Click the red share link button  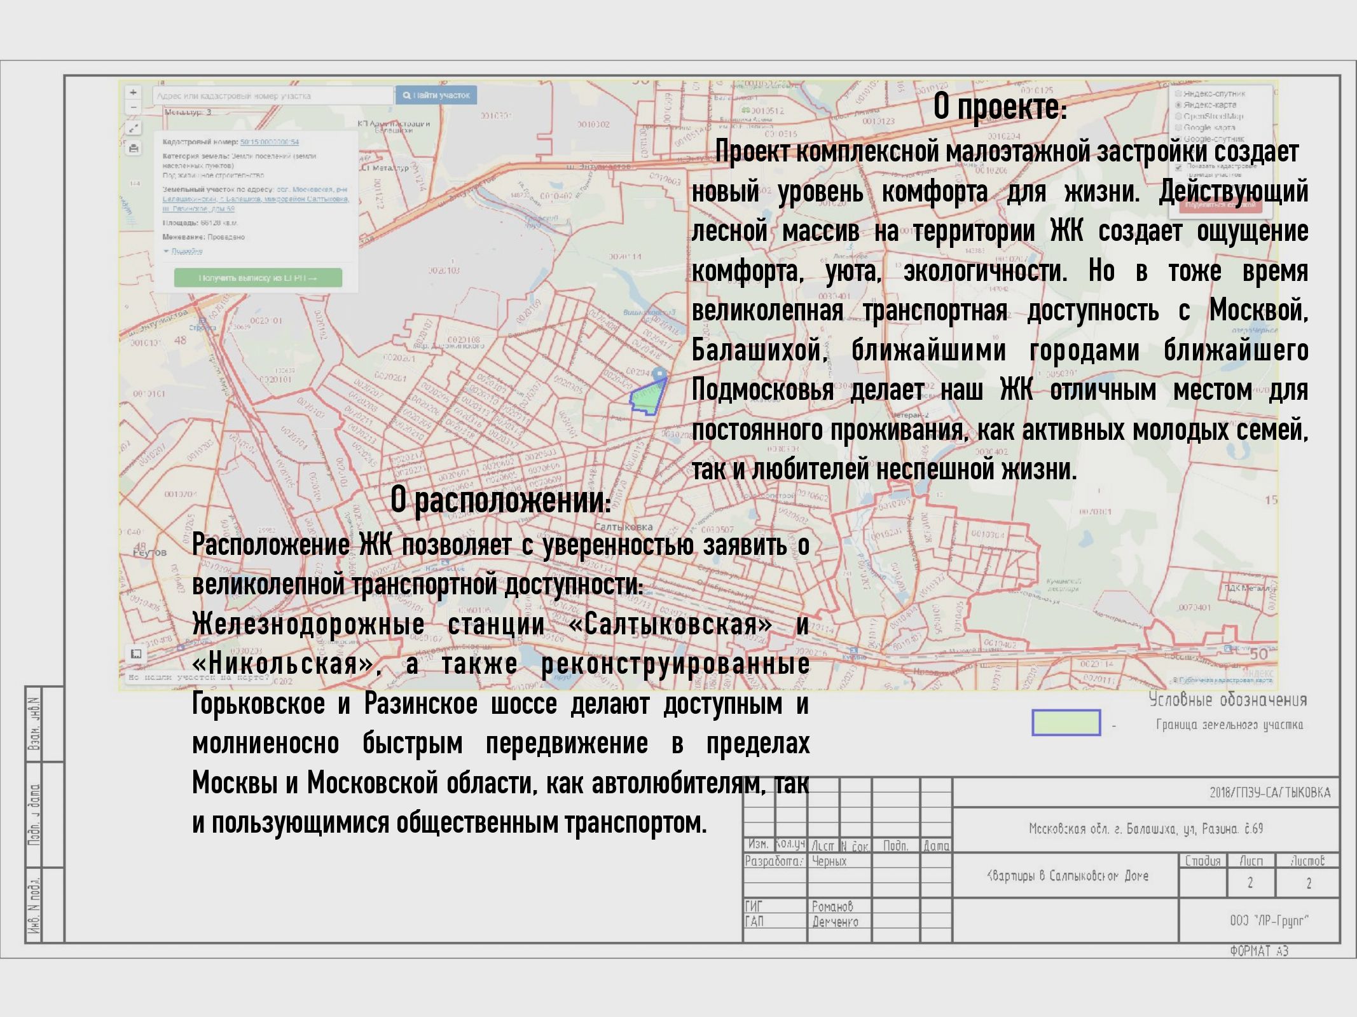click(x=1220, y=205)
